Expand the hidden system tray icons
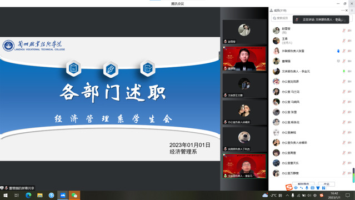The image size is (355, 200). [287, 195]
